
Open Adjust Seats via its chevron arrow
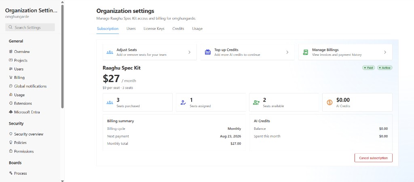(189, 52)
